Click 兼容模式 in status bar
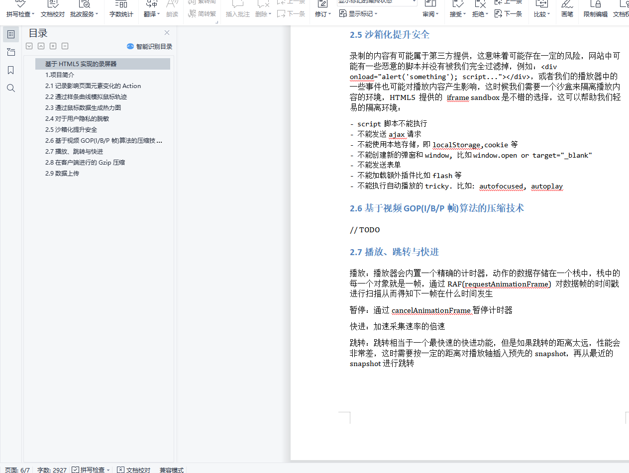 coord(172,470)
